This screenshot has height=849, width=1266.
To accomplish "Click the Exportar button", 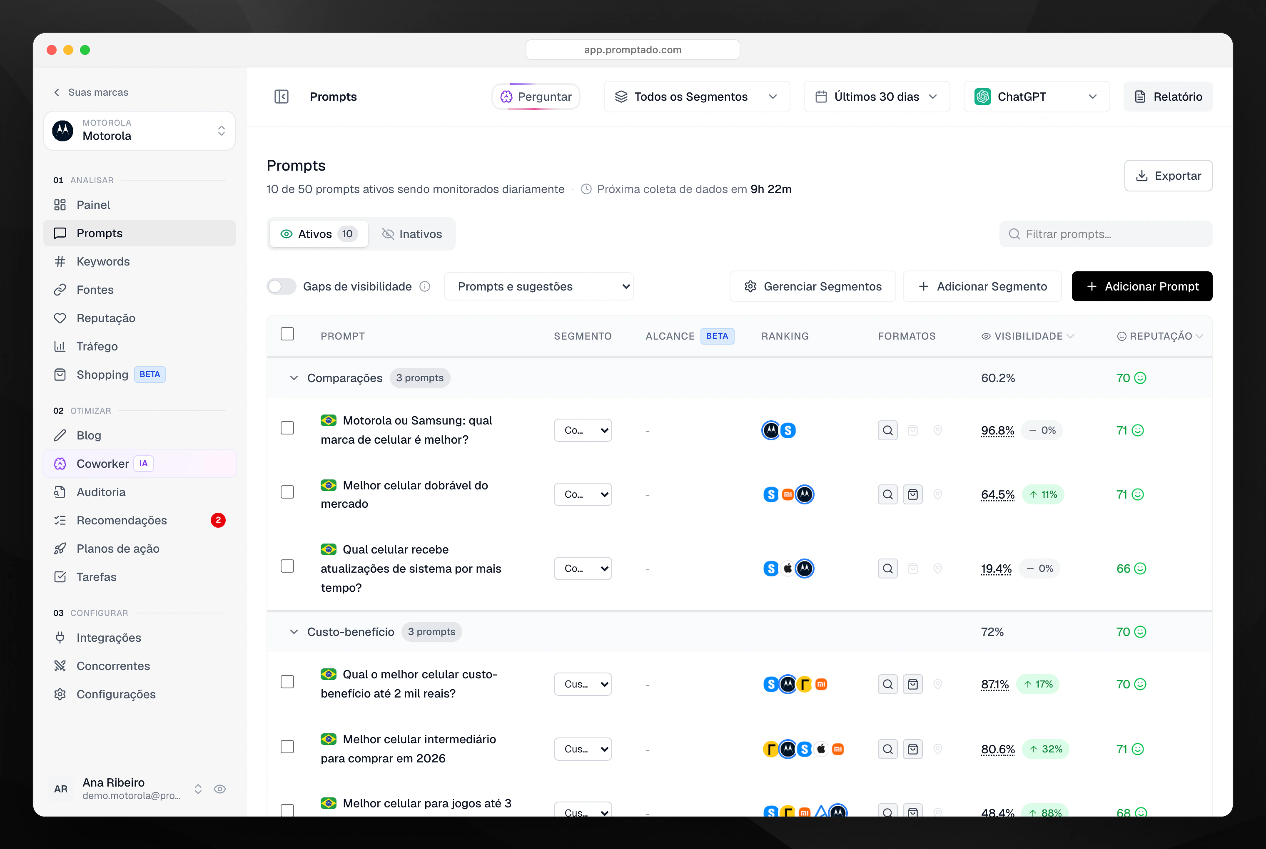I will pos(1168,176).
